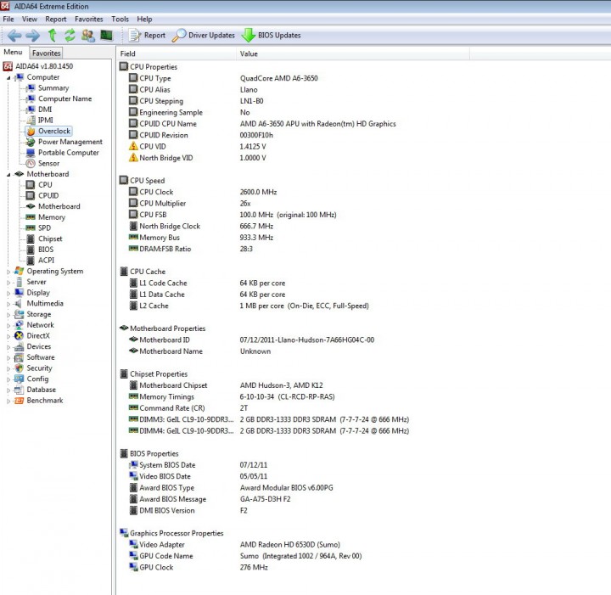Select DMI in the tree
This screenshot has width=611, height=595.
45,109
